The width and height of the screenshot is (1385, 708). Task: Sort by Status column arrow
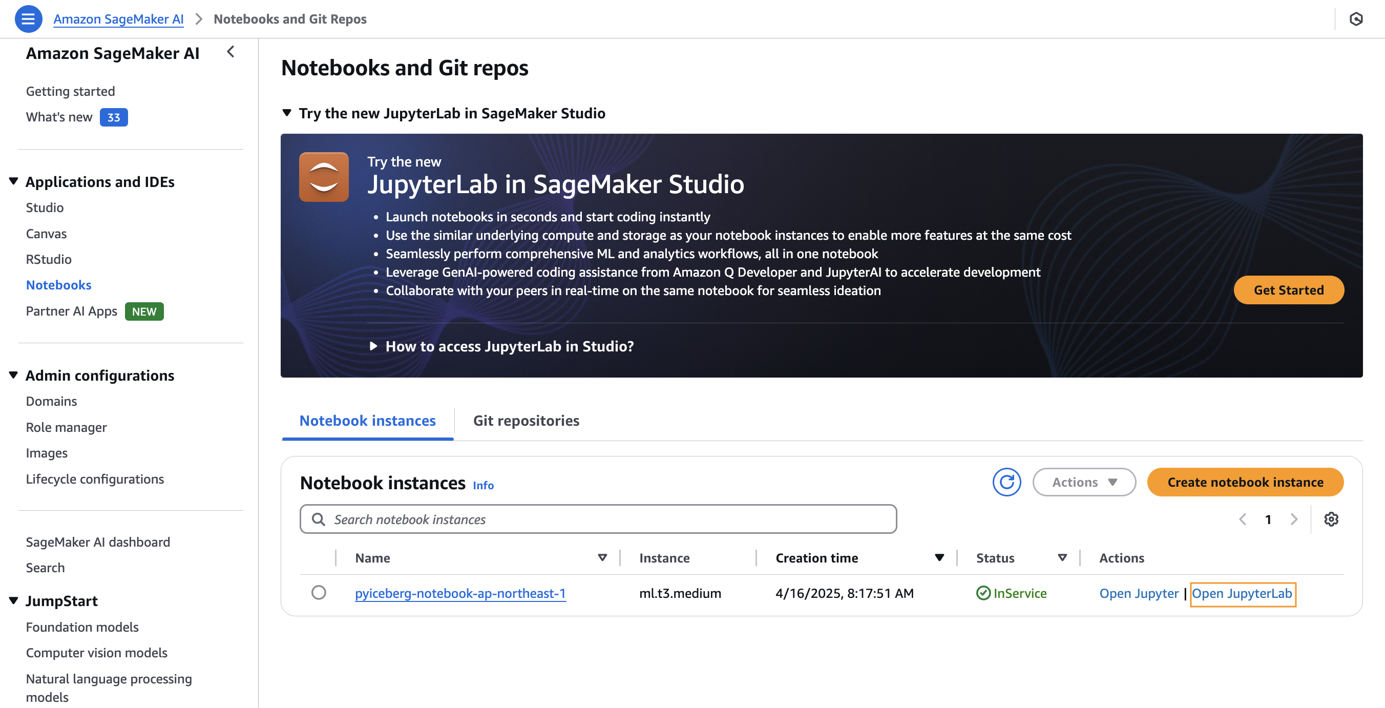(x=1062, y=558)
